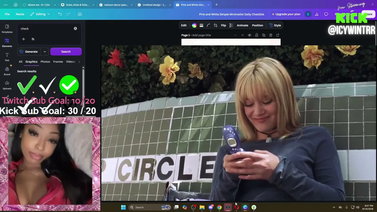377x212 pixels.
Task: Select the white checkmark graphic
Action: pos(48,85)
